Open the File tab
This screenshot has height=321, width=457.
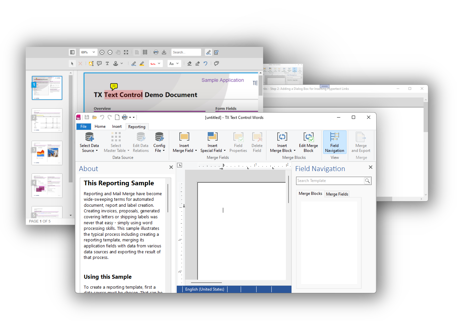83,126
